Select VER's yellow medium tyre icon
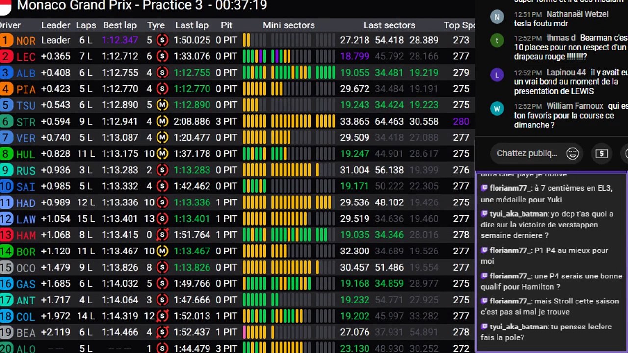 pyautogui.click(x=162, y=137)
